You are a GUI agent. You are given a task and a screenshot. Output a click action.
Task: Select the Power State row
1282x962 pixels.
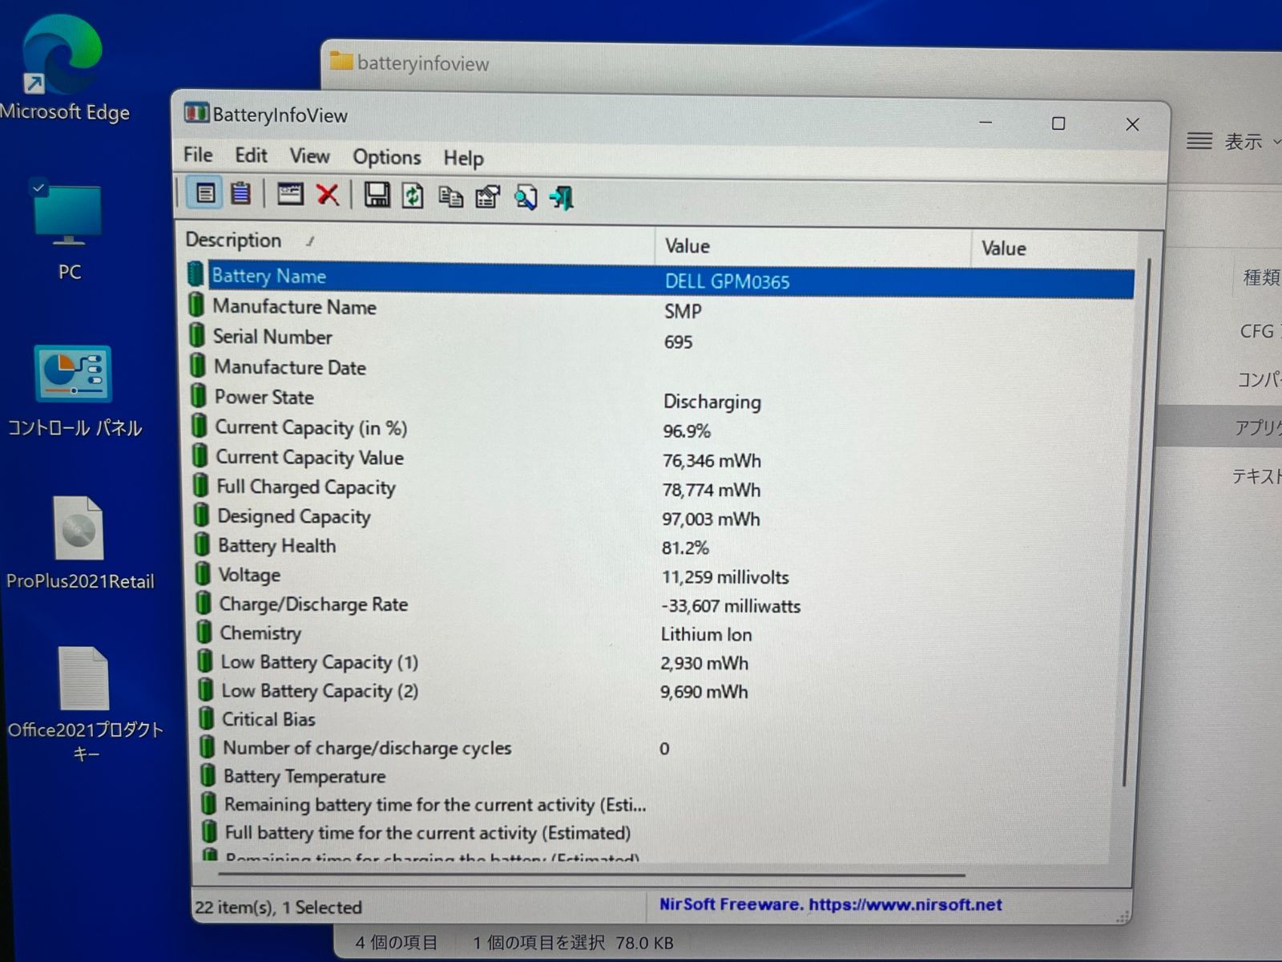point(661,398)
